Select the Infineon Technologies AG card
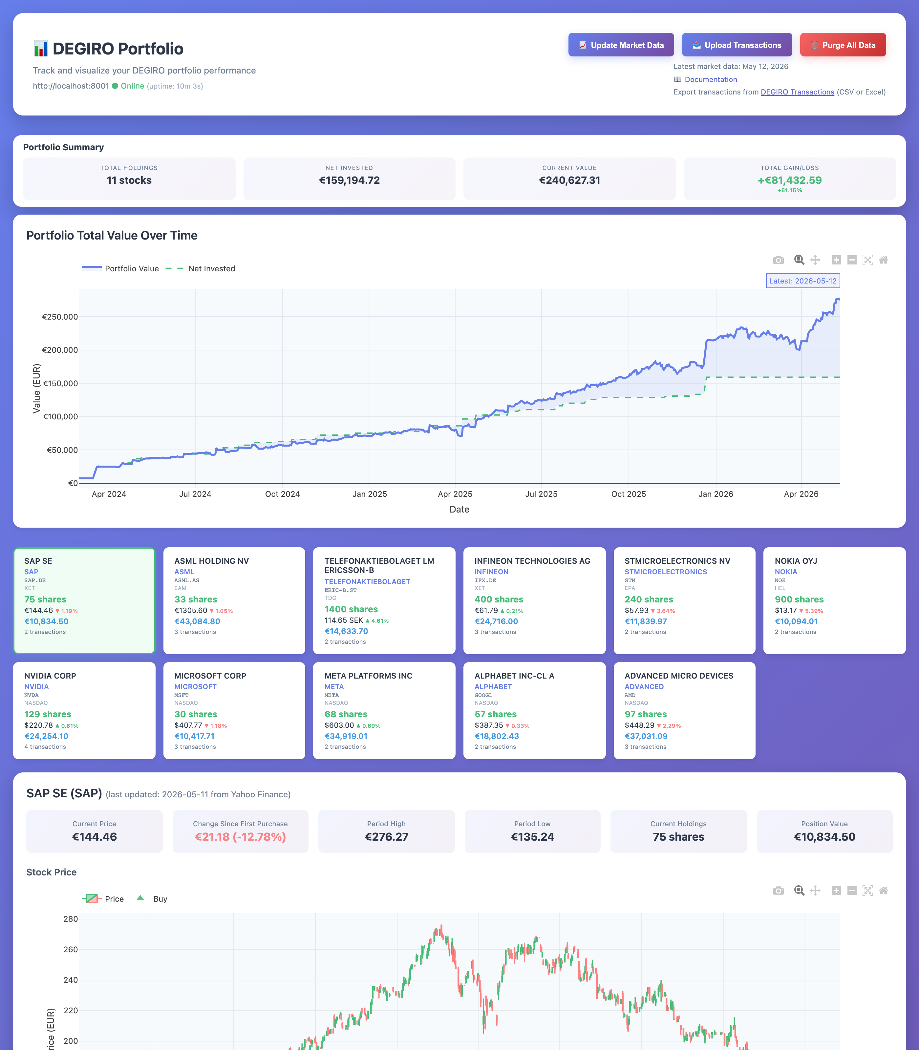The width and height of the screenshot is (919, 1050). pos(534,600)
